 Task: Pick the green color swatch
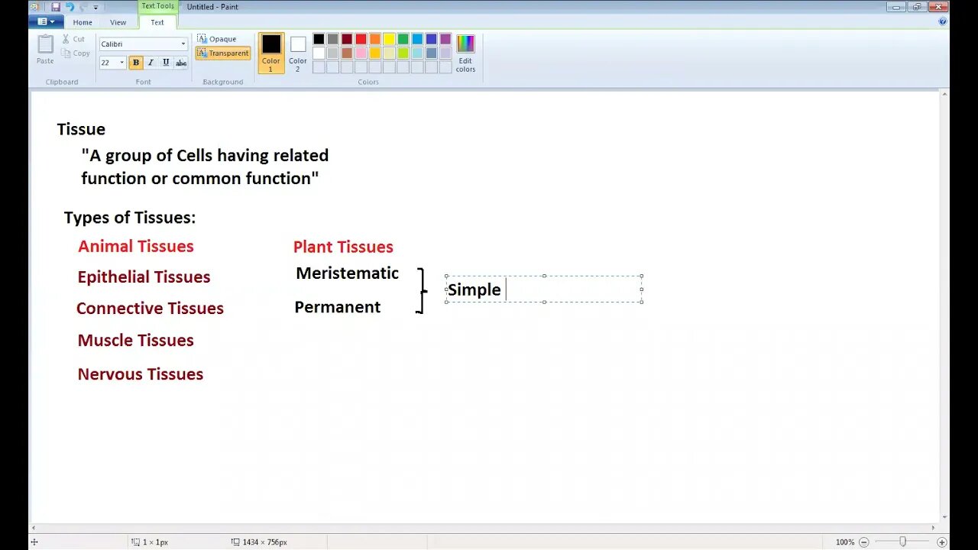pos(403,39)
